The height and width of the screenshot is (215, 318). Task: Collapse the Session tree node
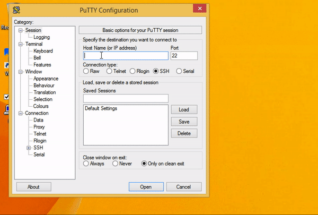coord(20,30)
